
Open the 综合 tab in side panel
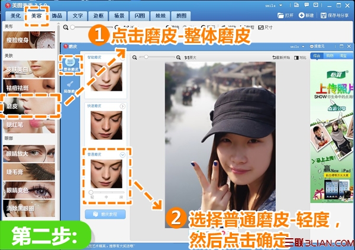pyautogui.click(x=317, y=55)
